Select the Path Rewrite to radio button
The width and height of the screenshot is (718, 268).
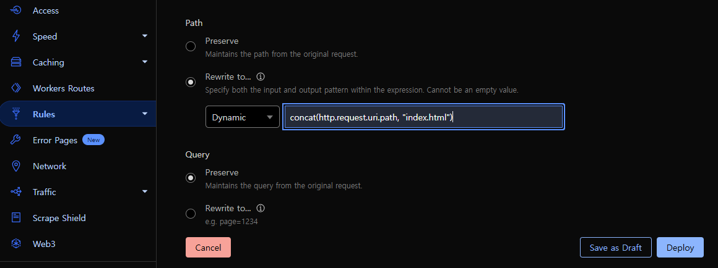coord(191,82)
